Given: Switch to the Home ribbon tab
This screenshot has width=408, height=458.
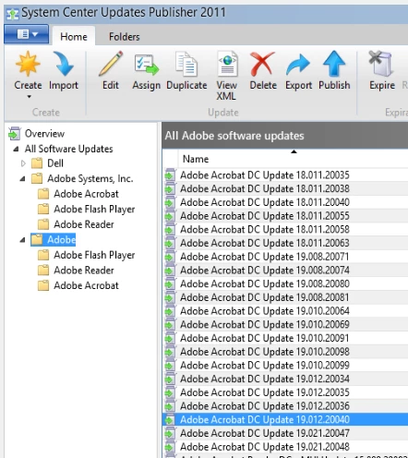Looking at the screenshot, I should pyautogui.click(x=74, y=37).
